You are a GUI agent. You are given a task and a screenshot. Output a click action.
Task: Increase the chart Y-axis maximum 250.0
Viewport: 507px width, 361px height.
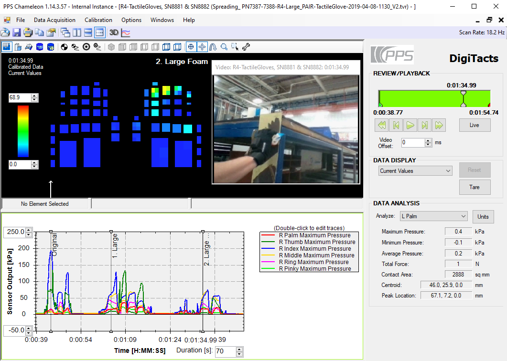point(29,230)
